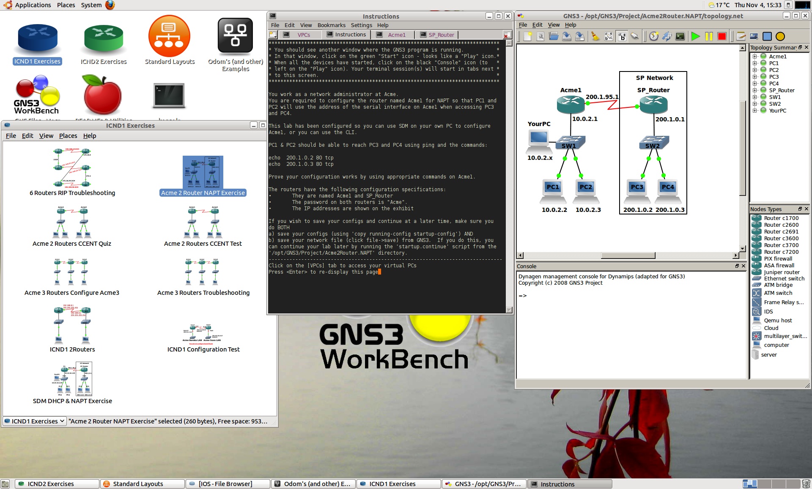The width and height of the screenshot is (812, 489).
Task: Click the Add a note icon
Action: (x=741, y=37)
